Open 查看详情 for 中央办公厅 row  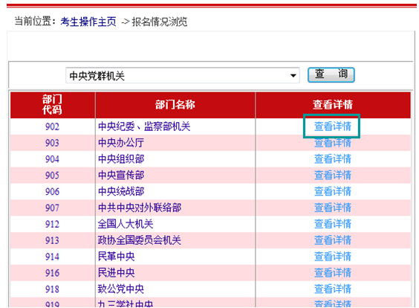[x=332, y=143]
